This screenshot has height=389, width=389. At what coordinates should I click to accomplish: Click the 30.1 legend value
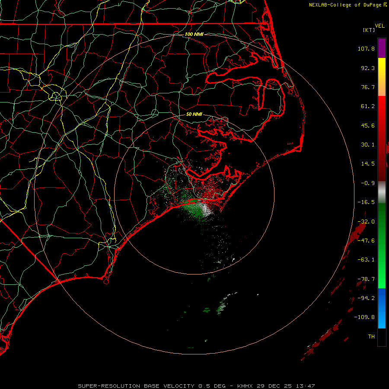tap(368, 145)
